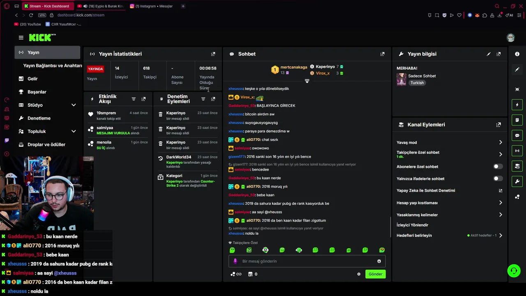Filter the Denetim Eylemleri list
This screenshot has height=296, width=526.
(x=203, y=99)
